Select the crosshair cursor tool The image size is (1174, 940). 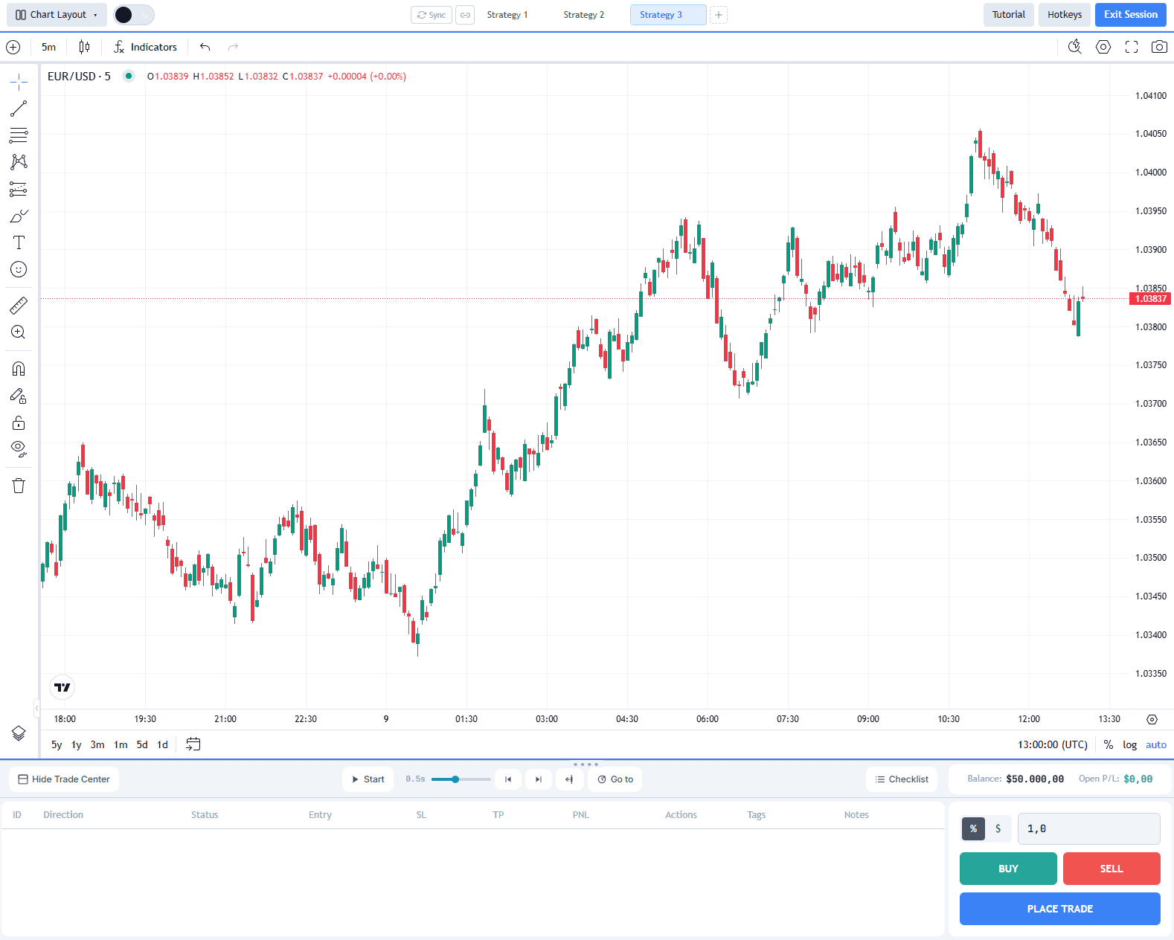[x=19, y=81]
